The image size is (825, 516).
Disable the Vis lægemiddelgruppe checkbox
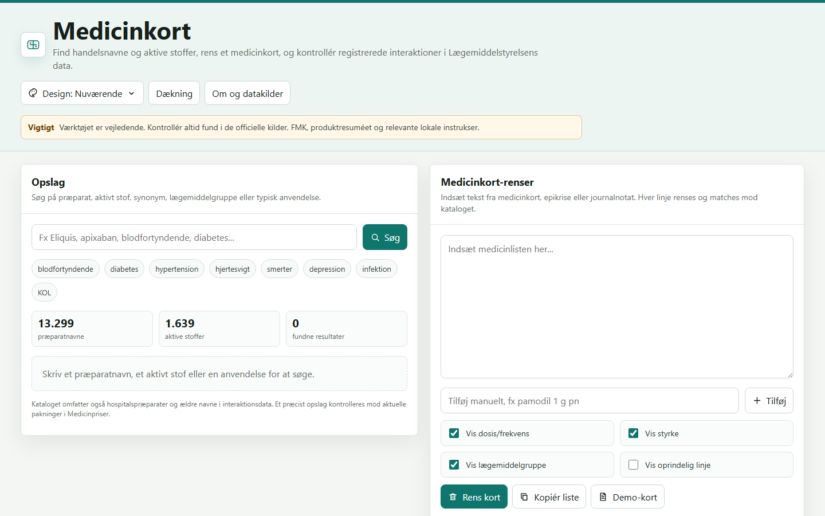click(x=454, y=465)
